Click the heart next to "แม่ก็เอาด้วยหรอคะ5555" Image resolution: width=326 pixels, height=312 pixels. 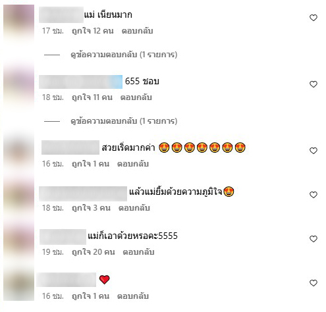(313, 239)
